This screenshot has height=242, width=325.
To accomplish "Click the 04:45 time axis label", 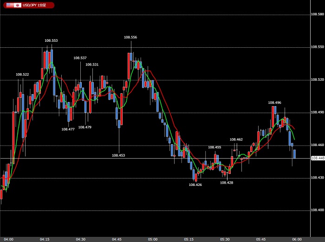I will coord(117,240).
